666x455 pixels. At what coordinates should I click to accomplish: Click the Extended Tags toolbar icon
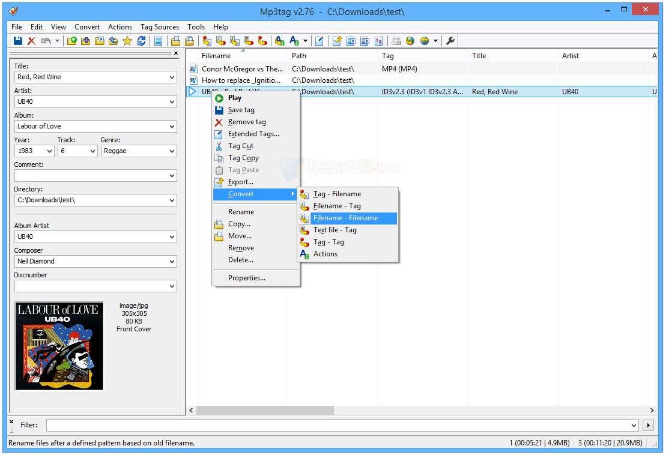click(x=319, y=40)
